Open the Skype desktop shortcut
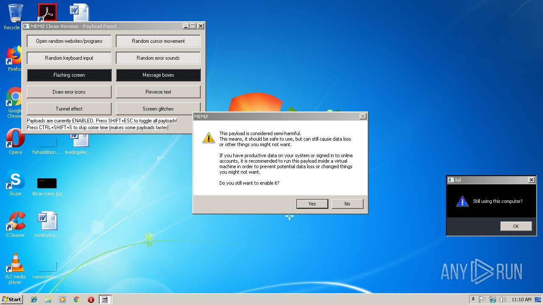This screenshot has width=543, height=305. click(x=15, y=183)
